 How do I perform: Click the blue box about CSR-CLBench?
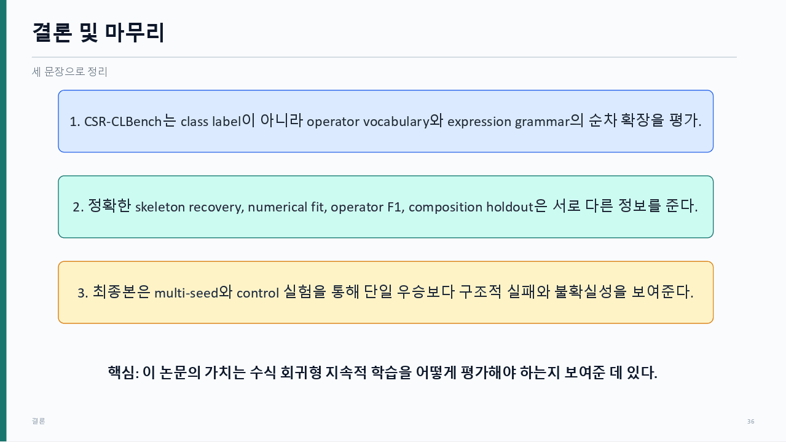(x=385, y=121)
